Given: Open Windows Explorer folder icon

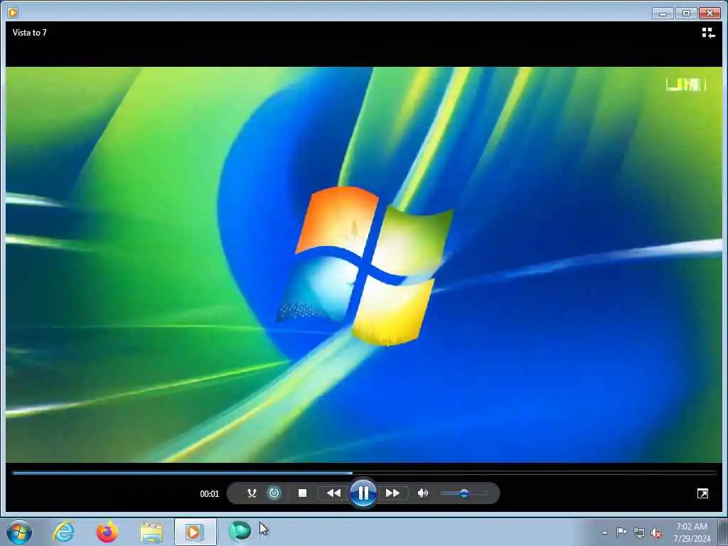Looking at the screenshot, I should 151,532.
